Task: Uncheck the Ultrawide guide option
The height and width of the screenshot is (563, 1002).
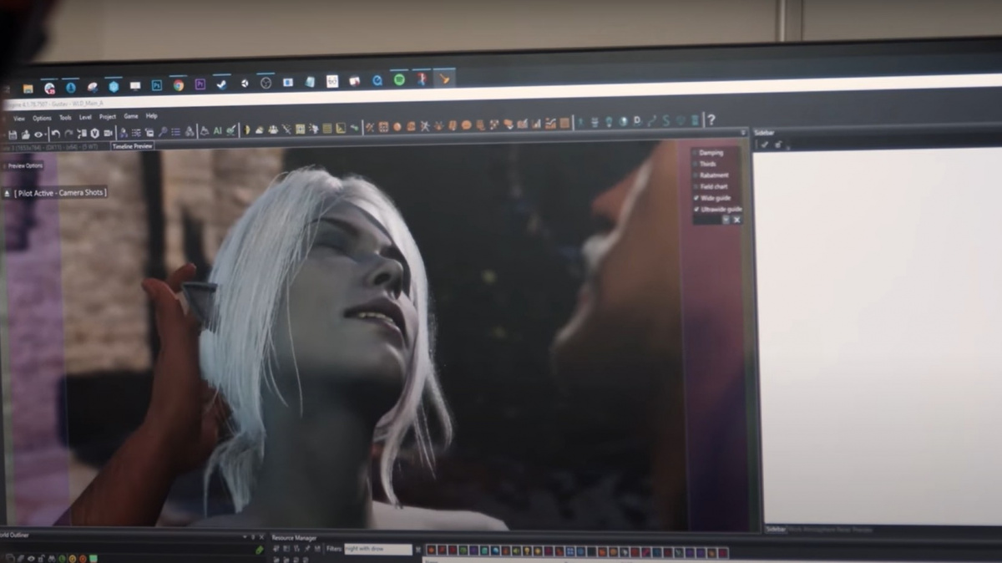Action: tap(696, 209)
